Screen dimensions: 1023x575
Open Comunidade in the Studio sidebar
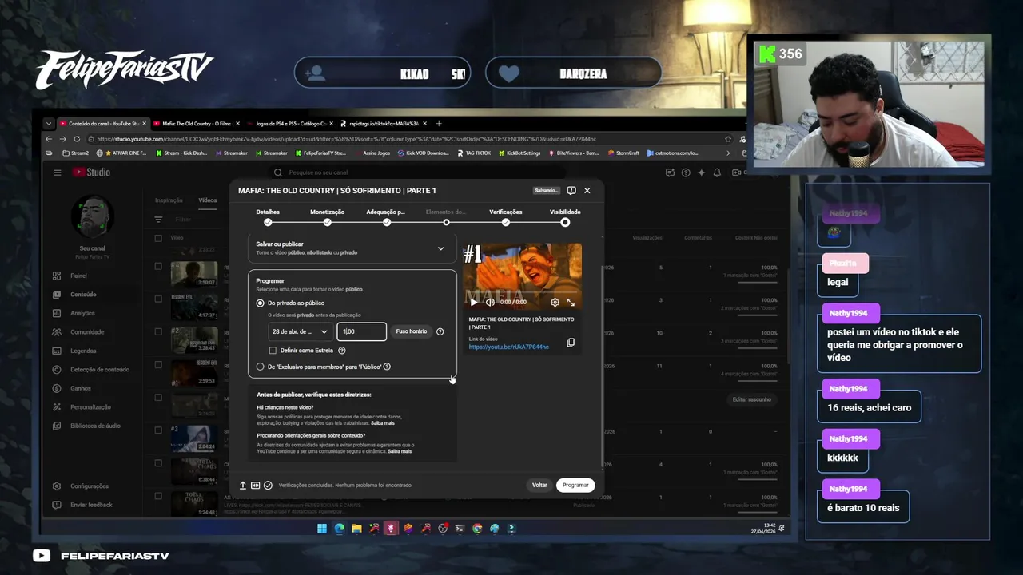click(x=87, y=332)
